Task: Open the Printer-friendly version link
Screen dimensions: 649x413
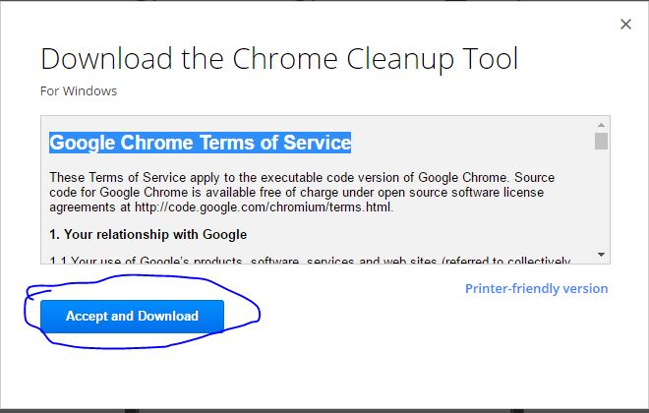Action: click(x=537, y=288)
